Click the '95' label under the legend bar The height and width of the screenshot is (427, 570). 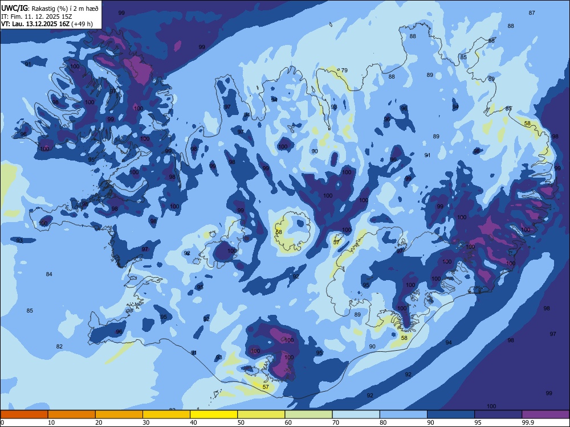pyautogui.click(x=478, y=422)
